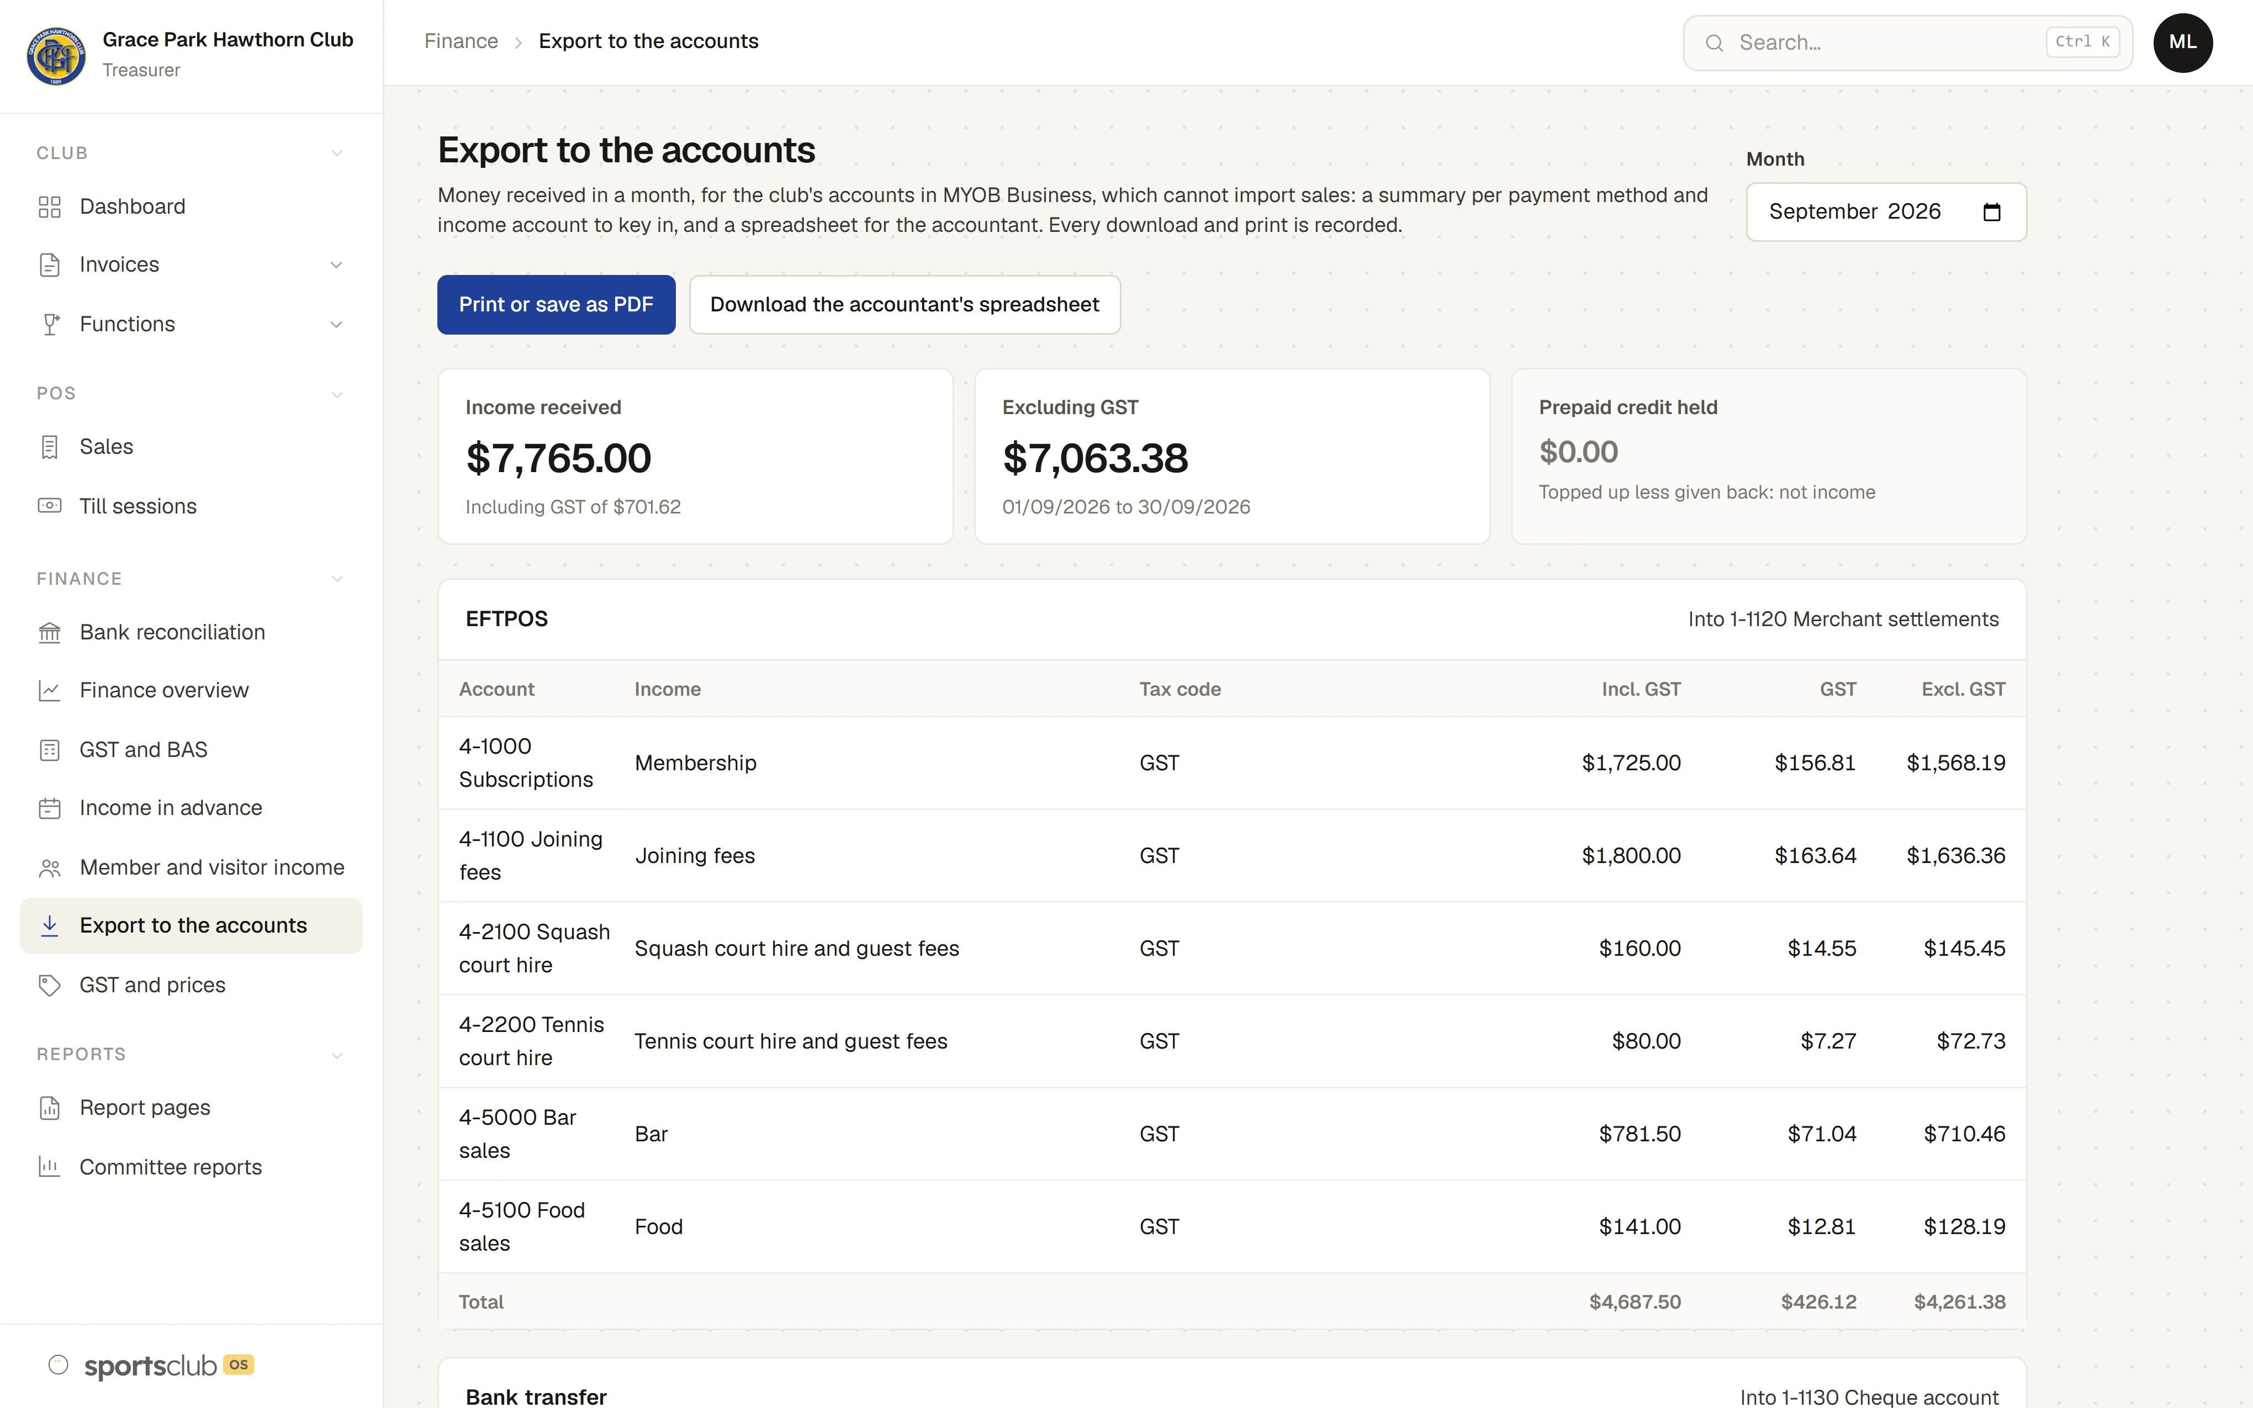This screenshot has width=2253, height=1408.
Task: Click the Joining fees '$1,800.00' amount
Action: (1631, 856)
